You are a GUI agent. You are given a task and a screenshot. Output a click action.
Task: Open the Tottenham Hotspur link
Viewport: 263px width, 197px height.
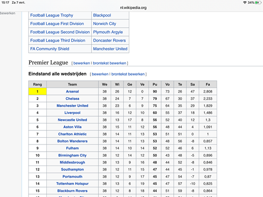72,184
